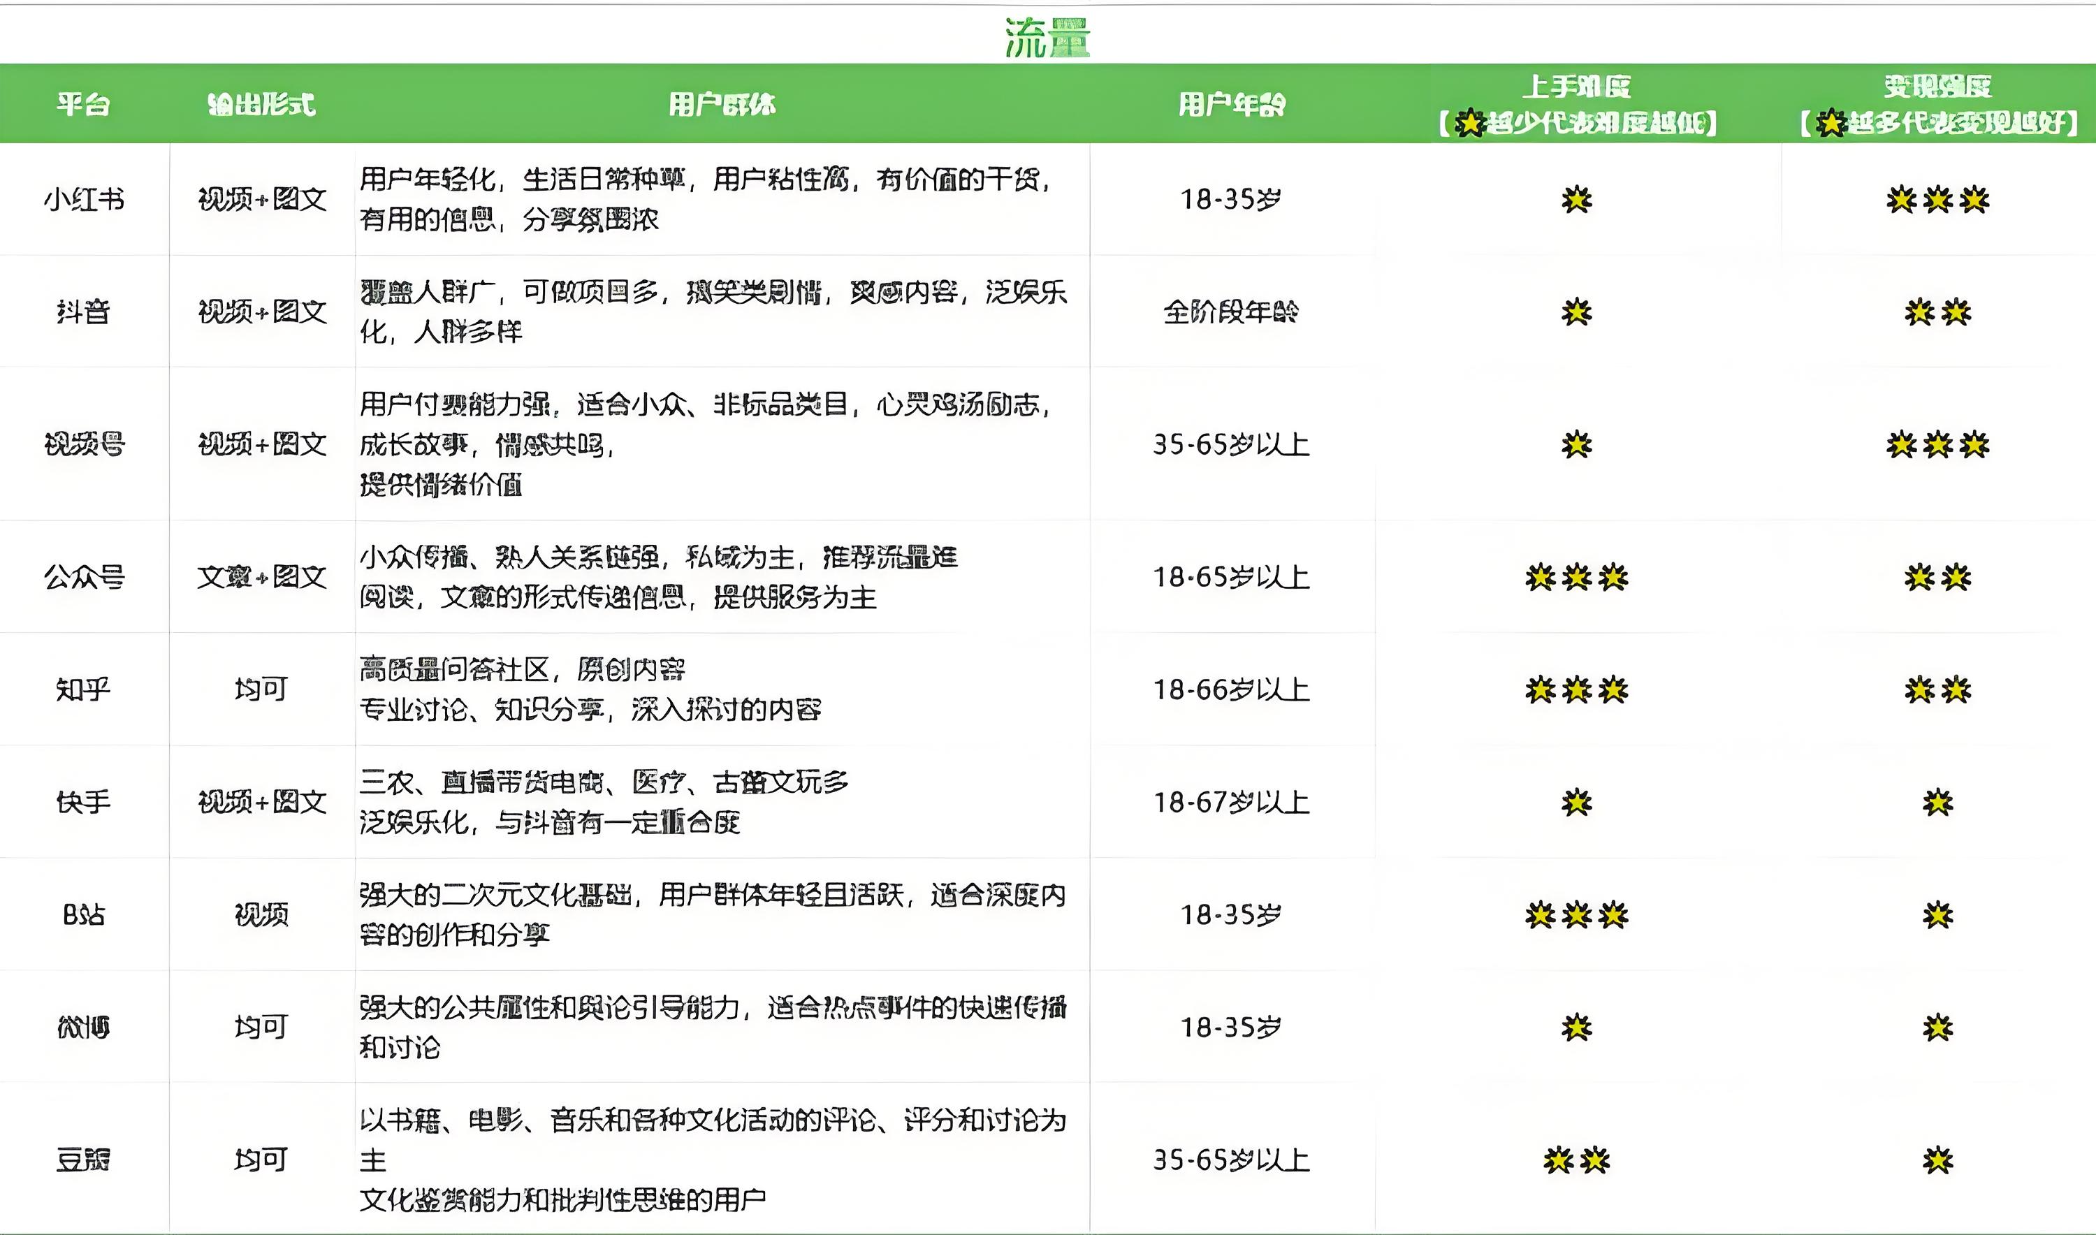The width and height of the screenshot is (2096, 1235).
Task: Select the 小红书 platform cell
Action: coord(84,199)
